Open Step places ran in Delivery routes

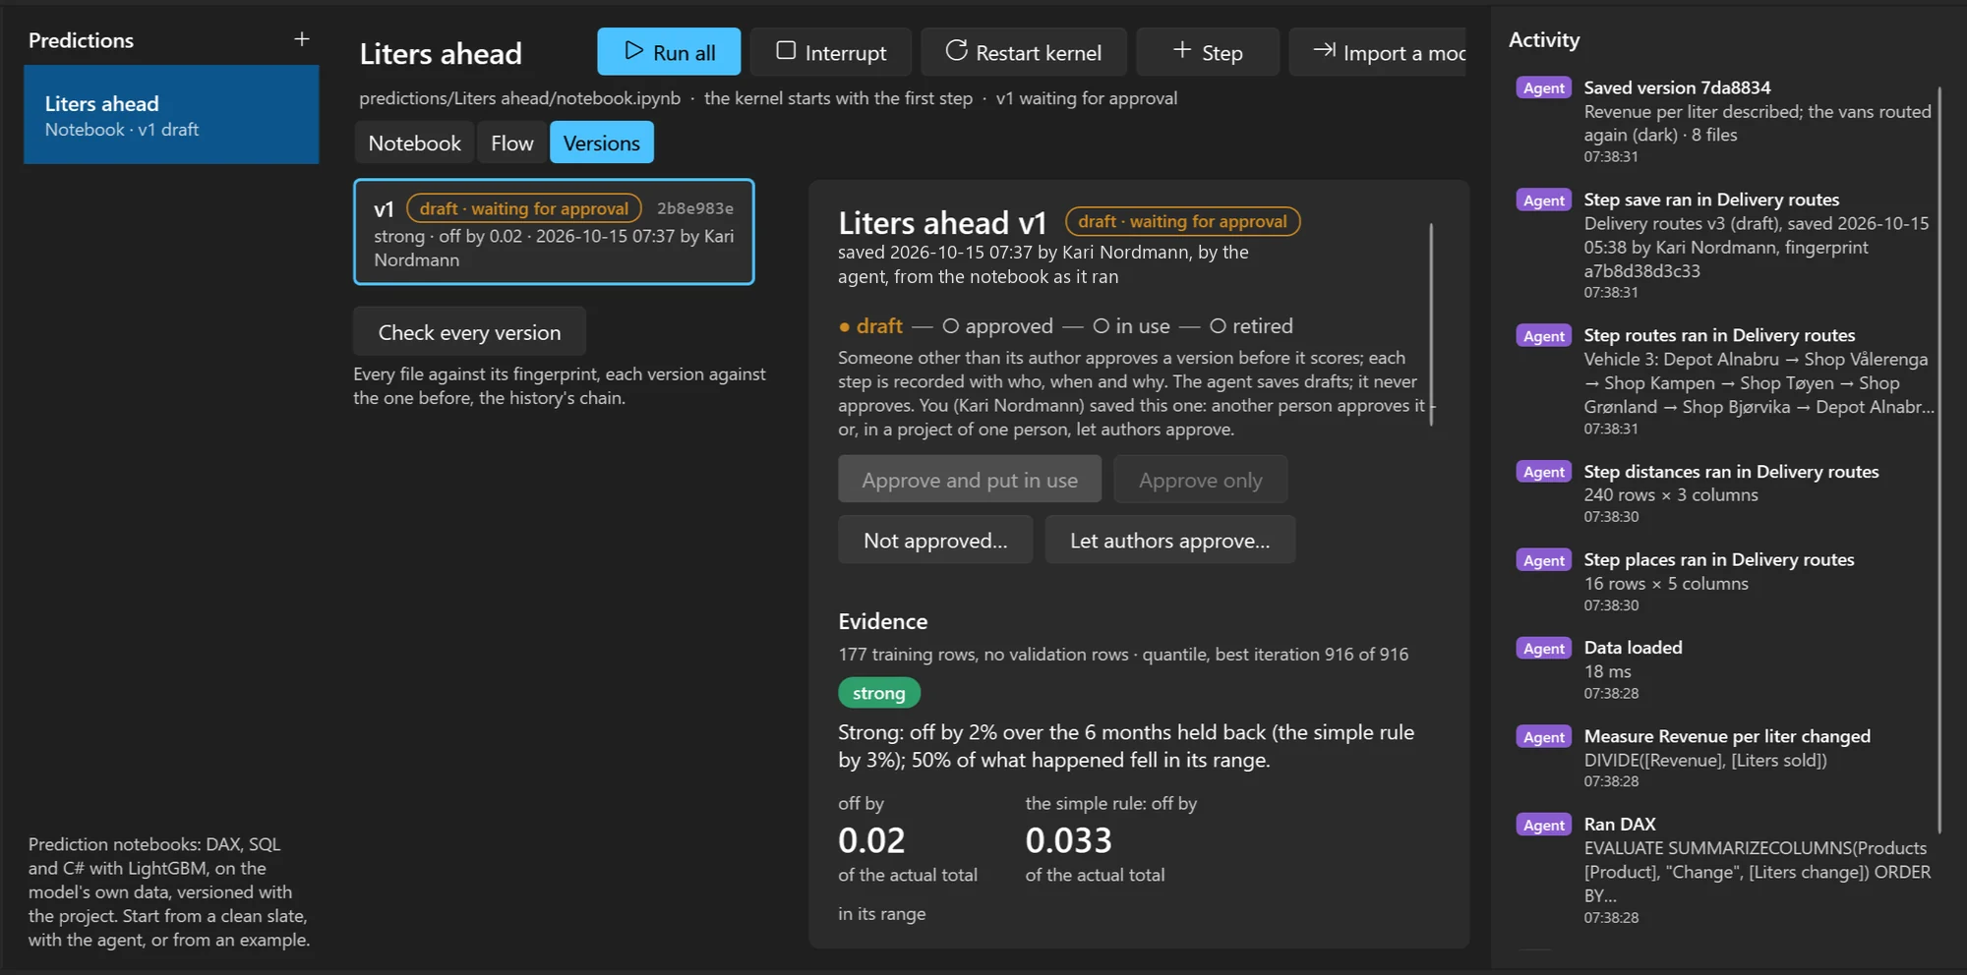tap(1726, 581)
